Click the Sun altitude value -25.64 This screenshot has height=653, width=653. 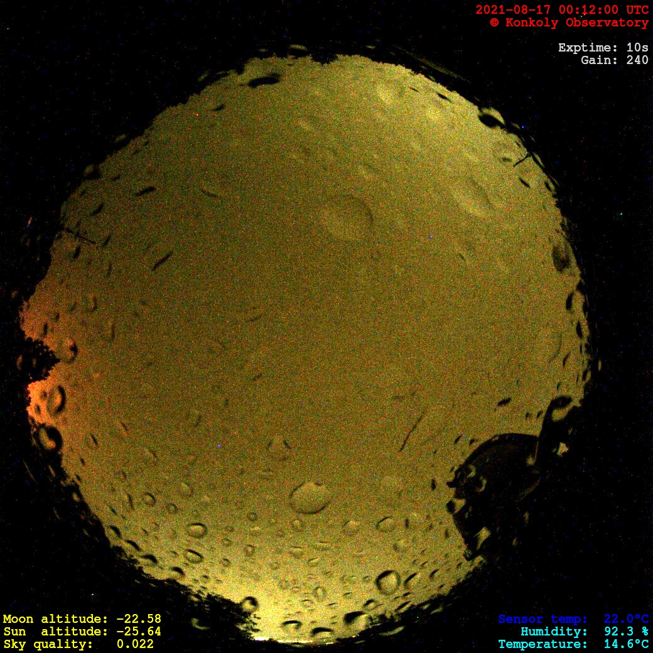pos(138,632)
